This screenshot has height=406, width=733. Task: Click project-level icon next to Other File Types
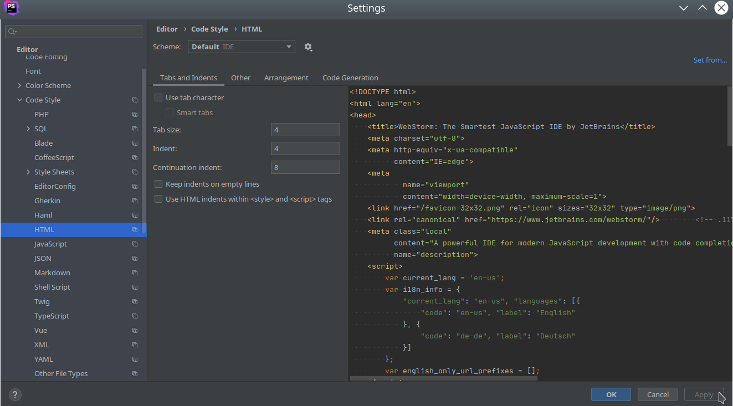[x=135, y=374]
